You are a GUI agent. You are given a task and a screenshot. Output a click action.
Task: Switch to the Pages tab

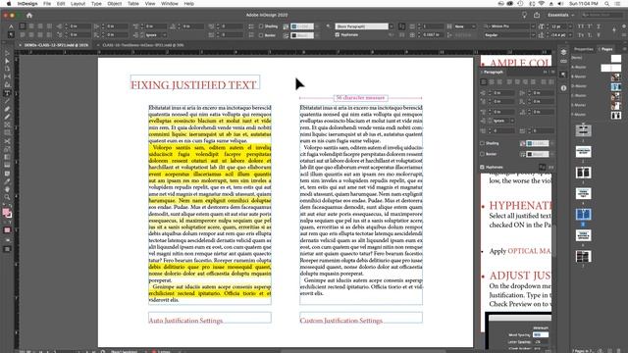point(606,49)
